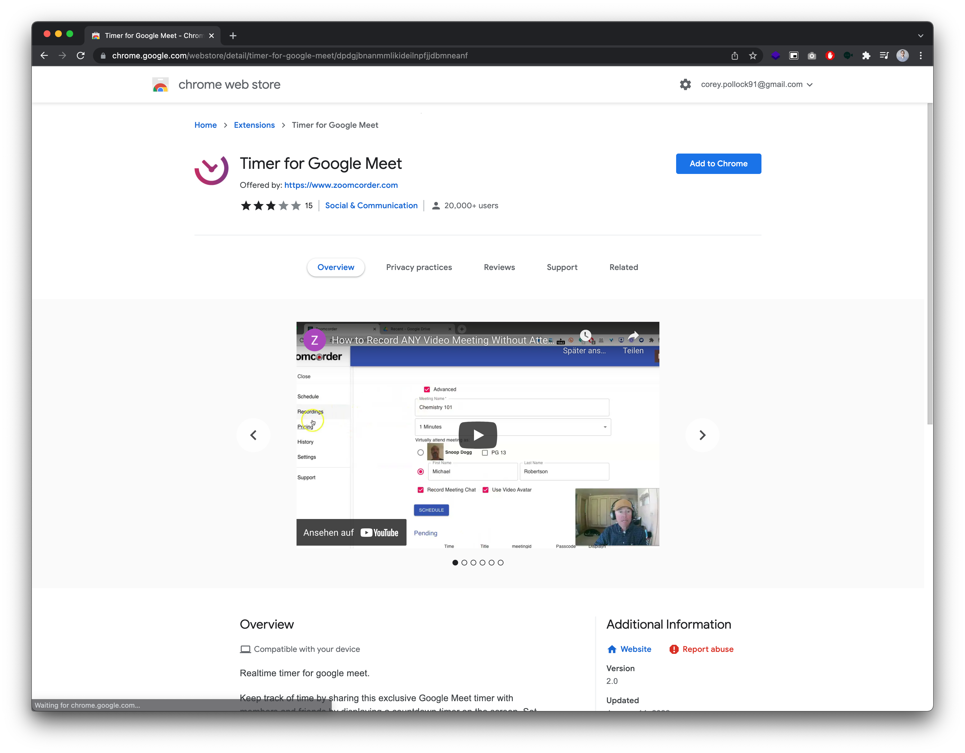The width and height of the screenshot is (965, 753).
Task: Show previous screenshot with left arrow
Action: tap(254, 435)
